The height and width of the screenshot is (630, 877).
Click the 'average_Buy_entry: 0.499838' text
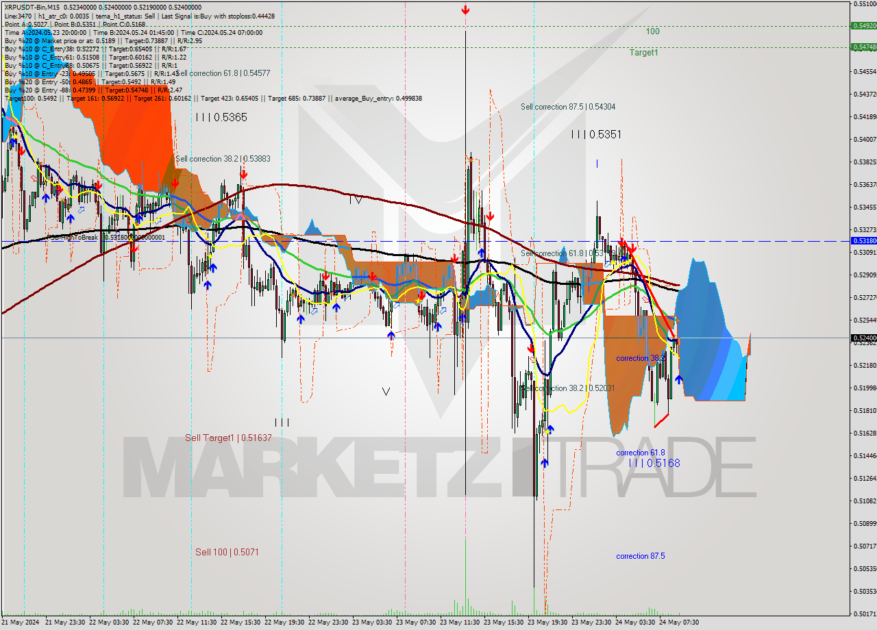click(x=379, y=98)
